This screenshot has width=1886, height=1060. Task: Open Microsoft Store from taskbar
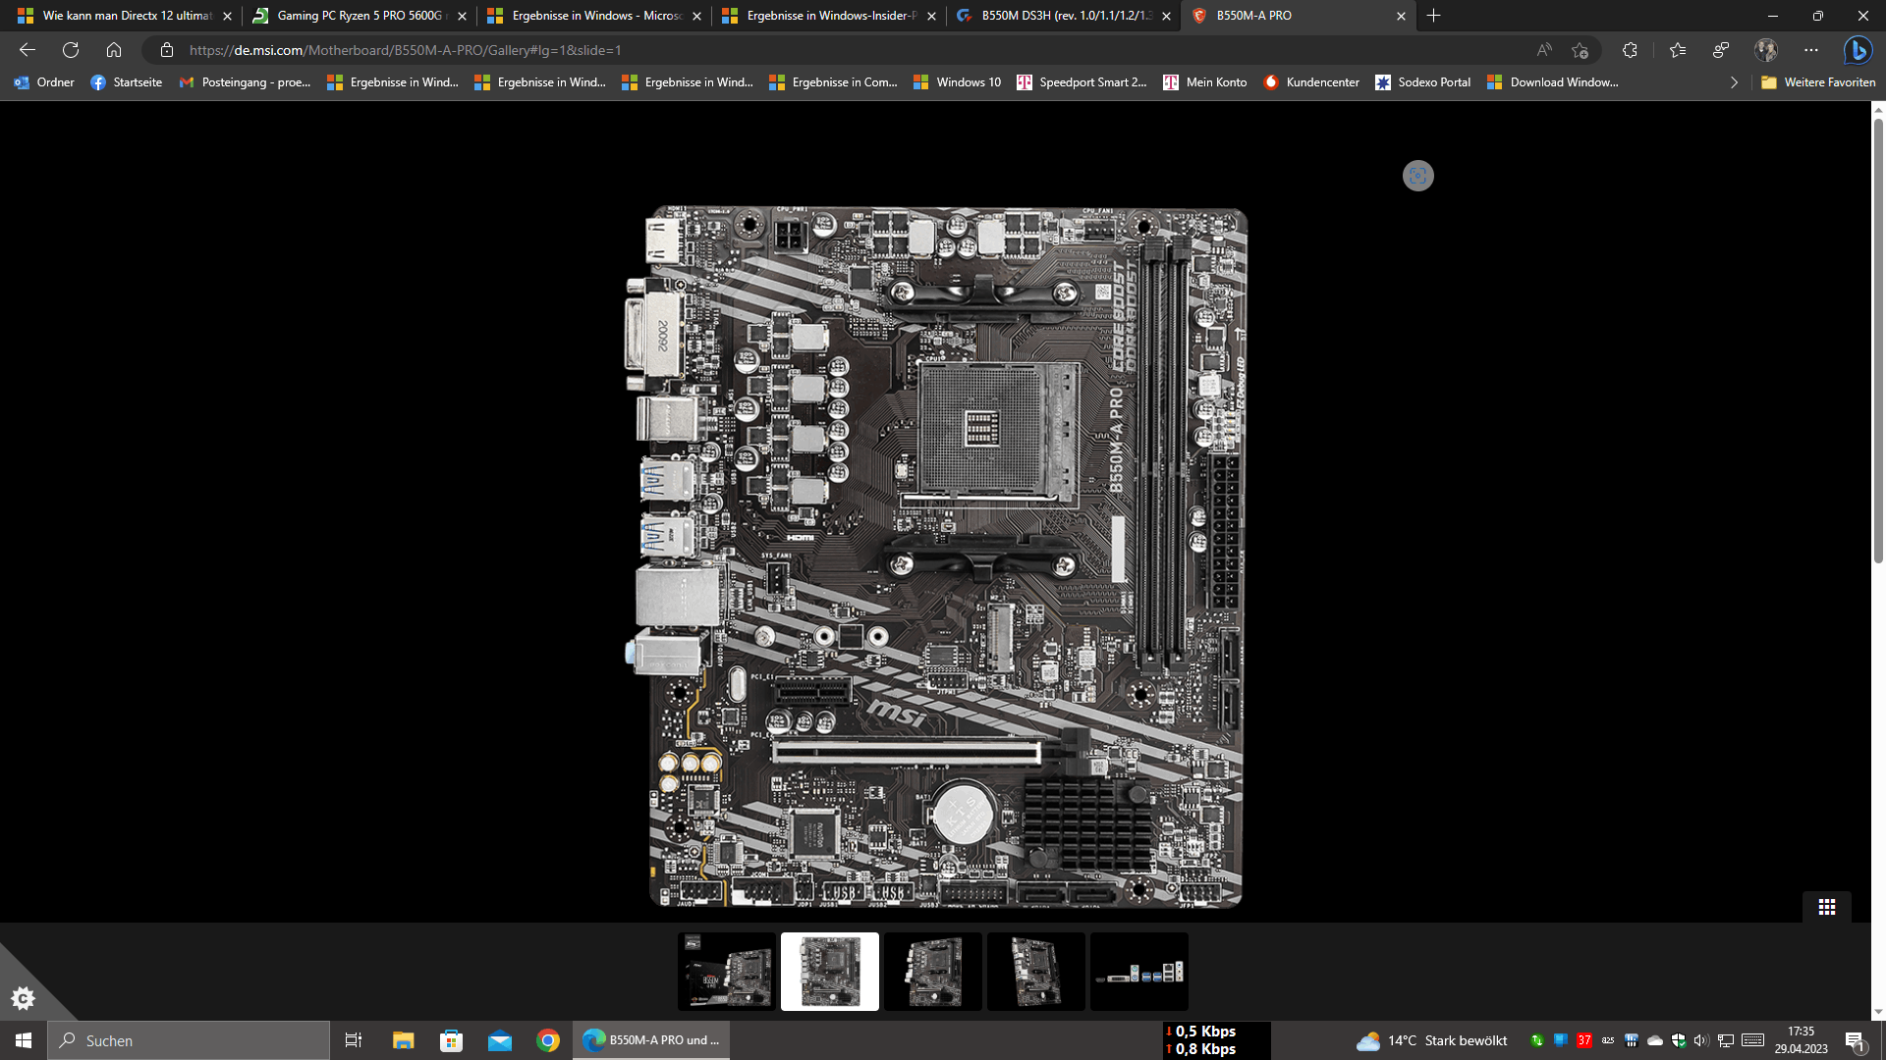451,1040
